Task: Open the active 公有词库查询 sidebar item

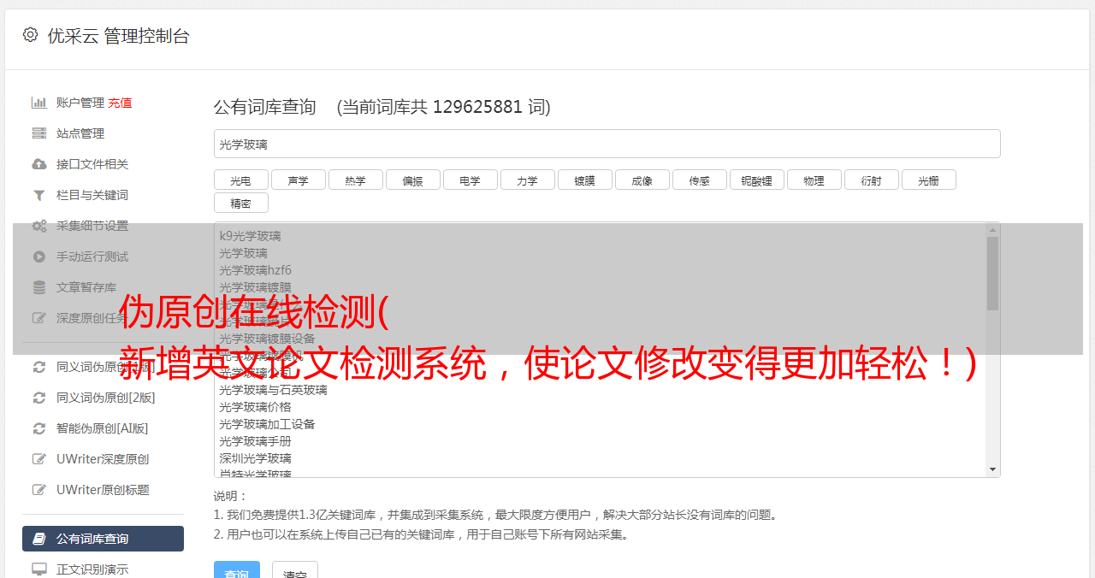Action: coord(103,539)
